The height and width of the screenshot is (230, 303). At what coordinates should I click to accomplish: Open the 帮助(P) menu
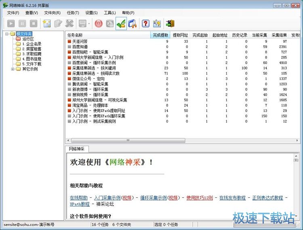[128, 13]
